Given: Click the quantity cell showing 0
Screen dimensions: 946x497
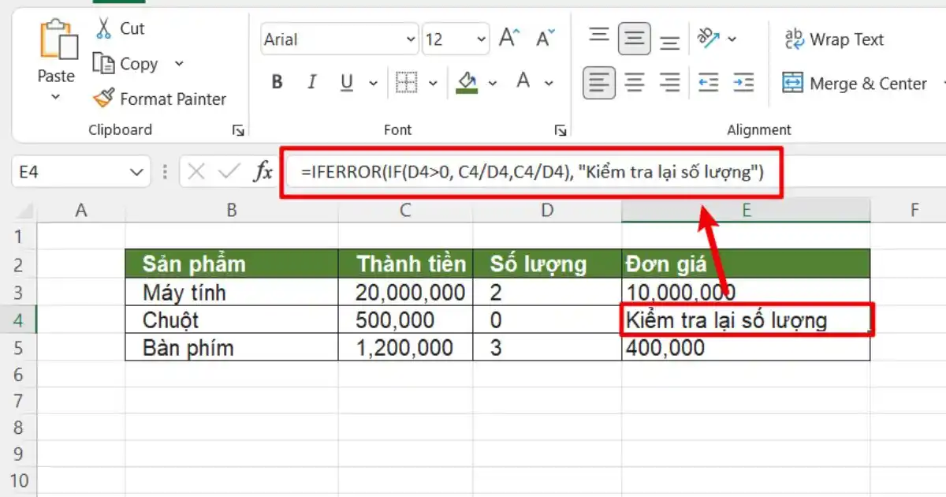Looking at the screenshot, I should click(547, 320).
